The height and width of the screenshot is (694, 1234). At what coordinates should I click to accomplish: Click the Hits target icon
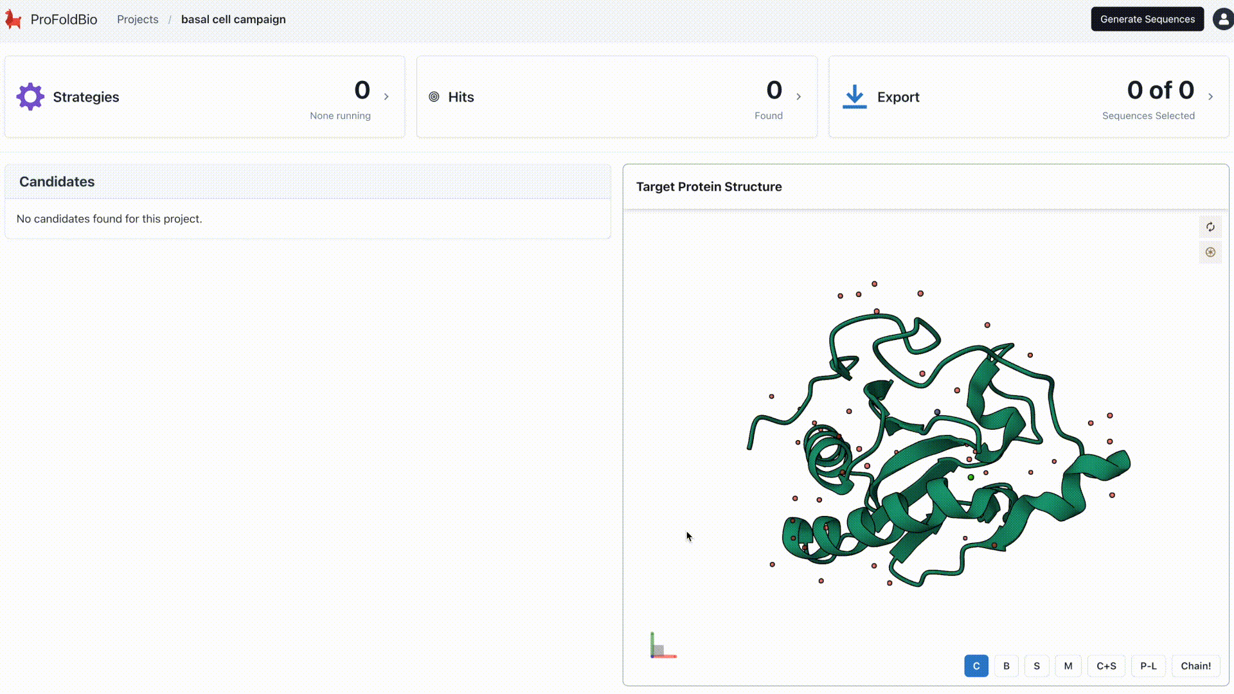point(434,97)
